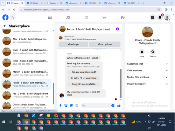
Task: Expand the Chat members section
Action: (147, 71)
